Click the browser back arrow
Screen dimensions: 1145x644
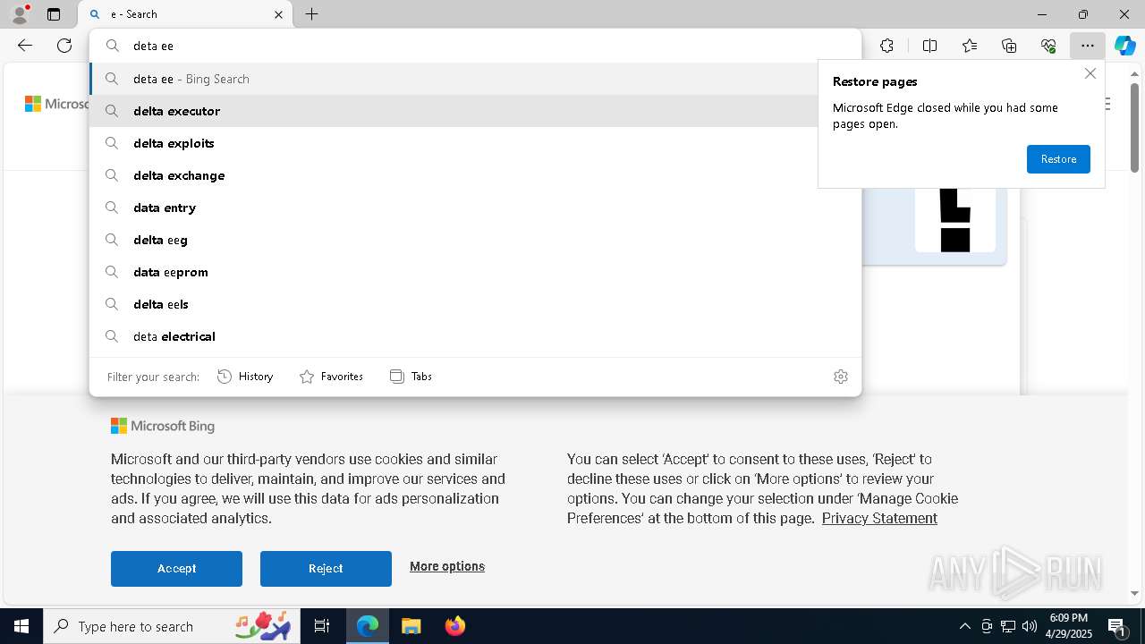tap(25, 46)
